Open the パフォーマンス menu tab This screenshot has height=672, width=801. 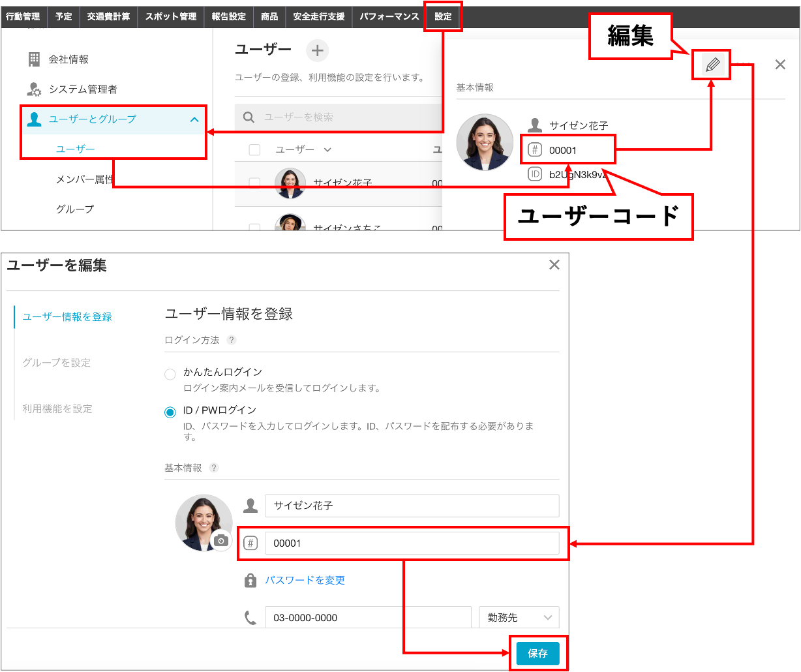tap(389, 17)
